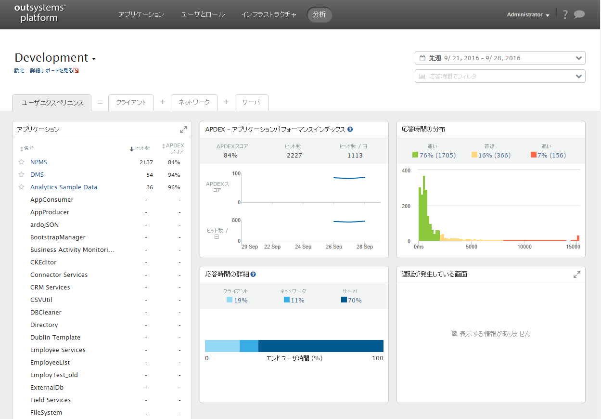Open the response time filter dropdown
601x419 pixels.
pos(500,76)
